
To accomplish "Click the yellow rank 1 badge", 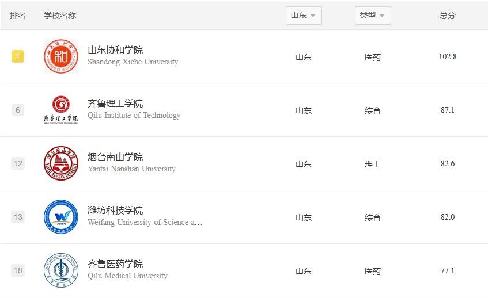I will pyautogui.click(x=18, y=56).
